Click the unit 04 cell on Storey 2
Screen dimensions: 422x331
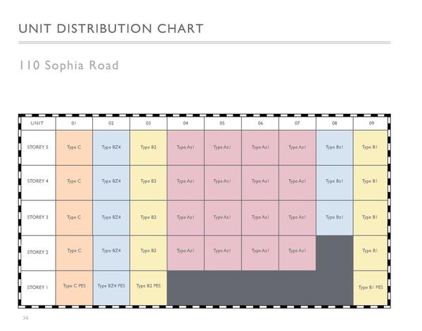186,251
